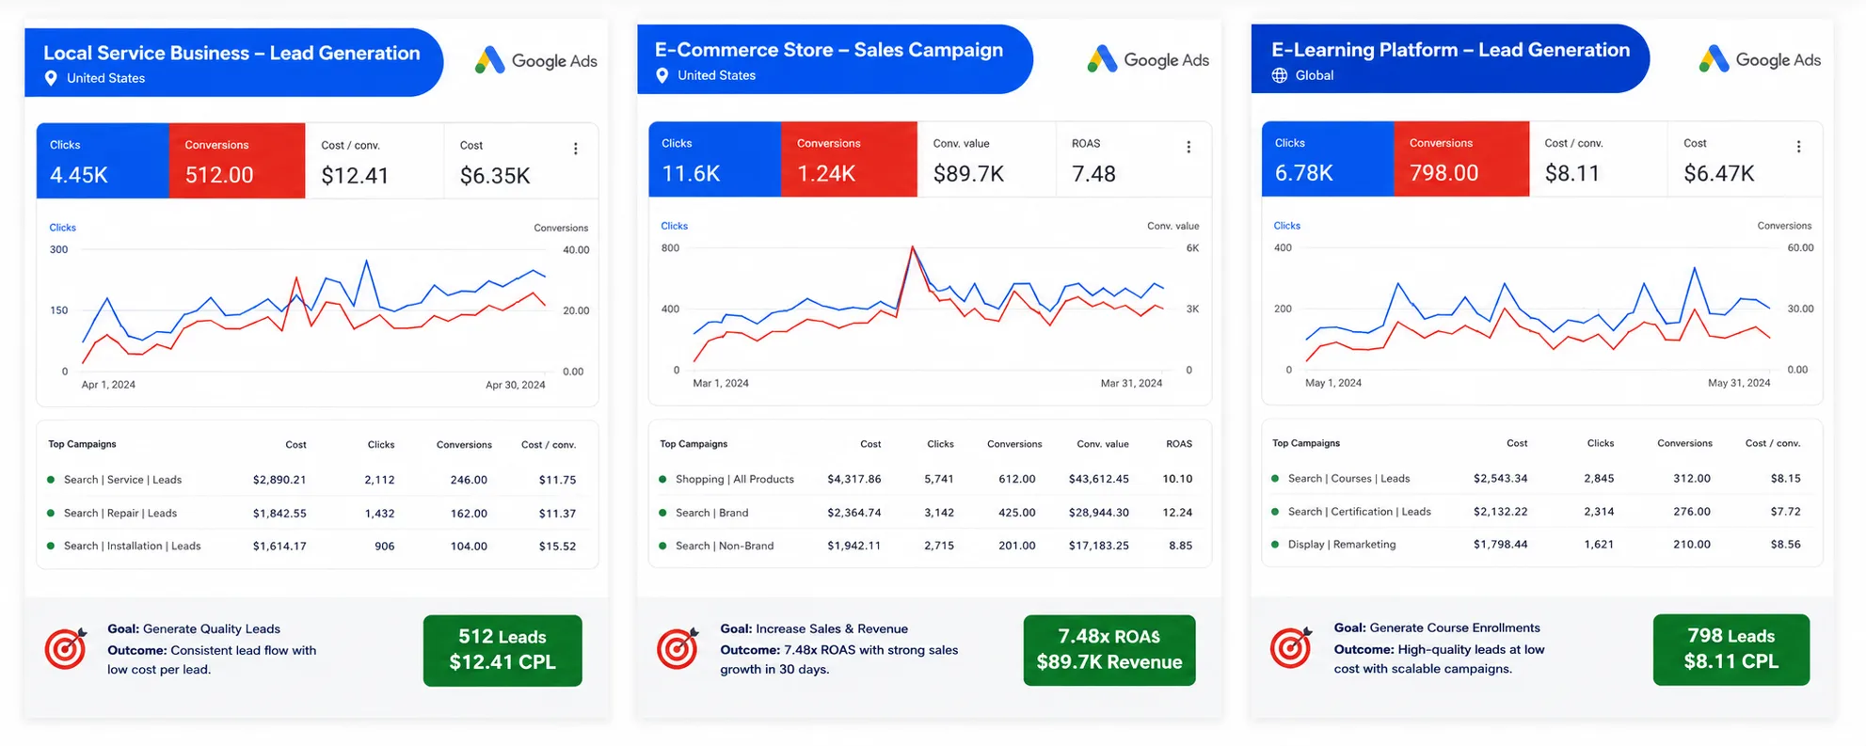Select Display | Remarketing campaign row
Viewport: 1866px width, 746px height.
1540,545
